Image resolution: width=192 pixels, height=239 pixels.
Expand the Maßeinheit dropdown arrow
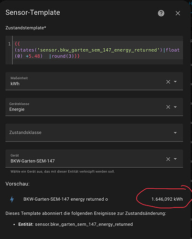pyautogui.click(x=175, y=82)
